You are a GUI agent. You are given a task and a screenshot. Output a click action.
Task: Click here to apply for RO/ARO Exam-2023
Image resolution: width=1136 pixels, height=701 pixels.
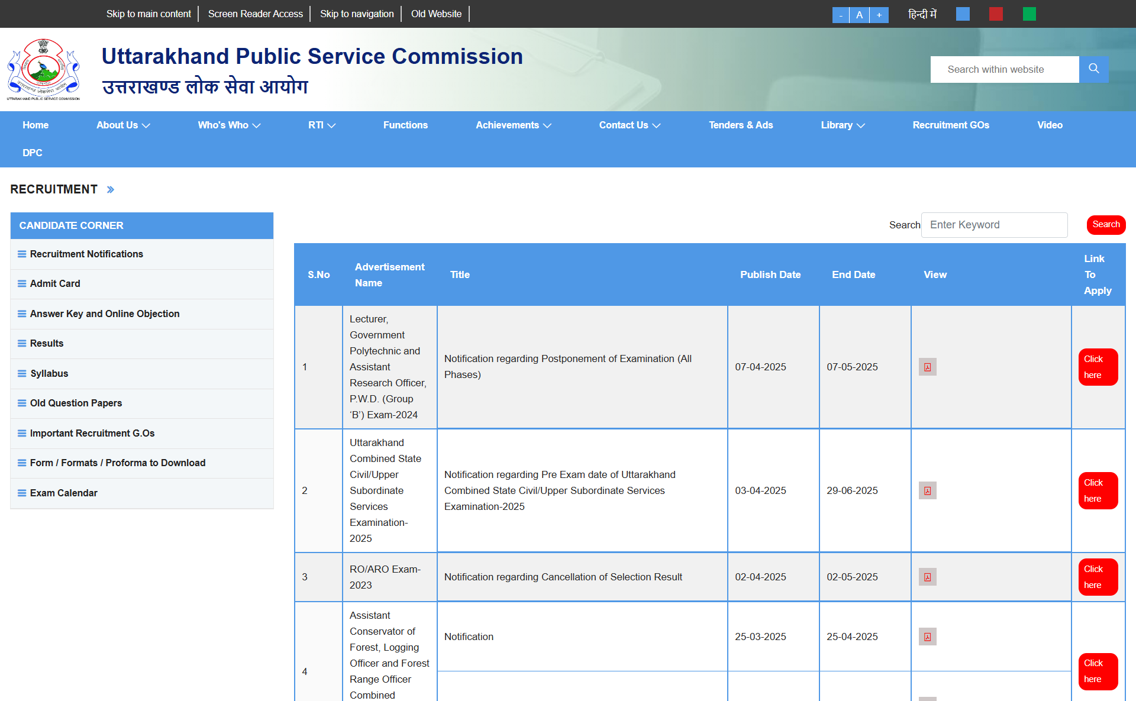click(x=1098, y=577)
